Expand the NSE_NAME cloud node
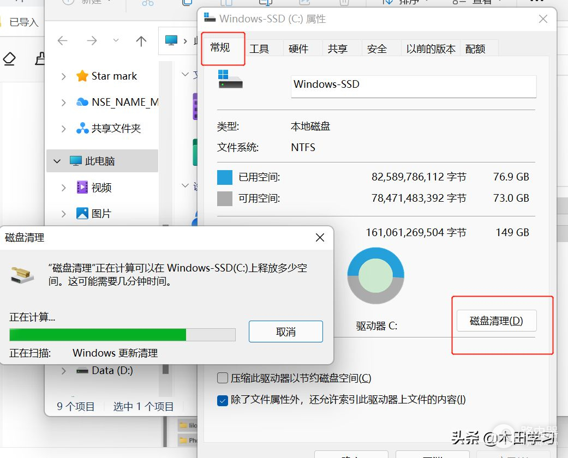The width and height of the screenshot is (568, 458). click(63, 103)
